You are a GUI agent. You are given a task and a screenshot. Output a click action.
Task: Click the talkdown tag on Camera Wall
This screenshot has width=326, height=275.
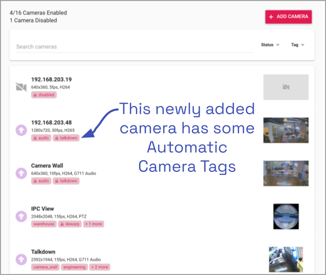coord(66,181)
